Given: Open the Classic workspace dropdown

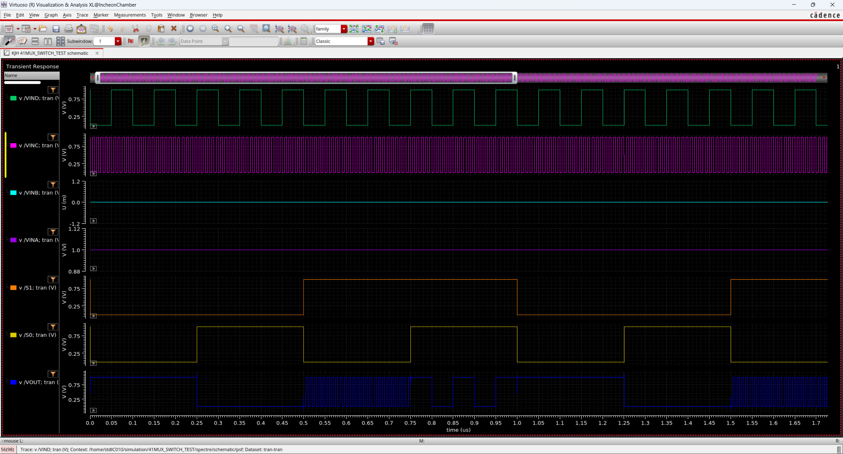Looking at the screenshot, I should pyautogui.click(x=370, y=41).
